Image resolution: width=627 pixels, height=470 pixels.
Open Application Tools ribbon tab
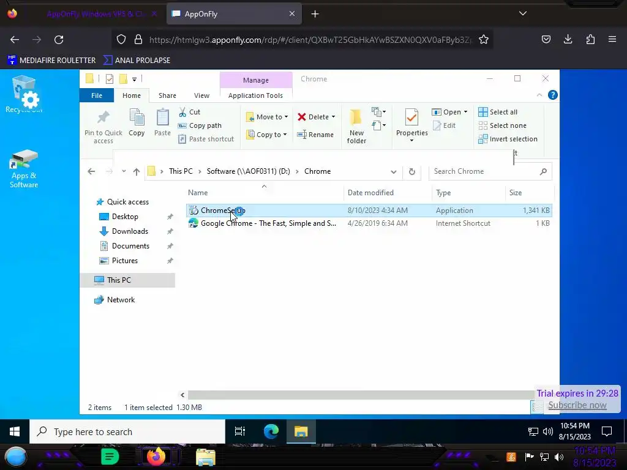[255, 95]
